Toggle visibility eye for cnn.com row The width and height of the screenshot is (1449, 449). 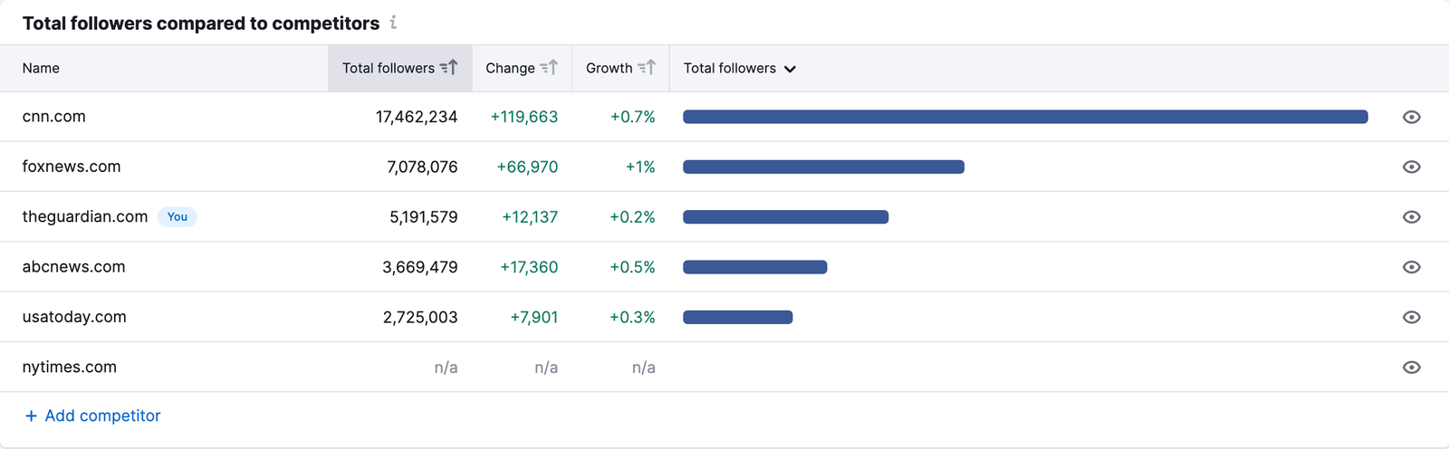click(x=1411, y=117)
